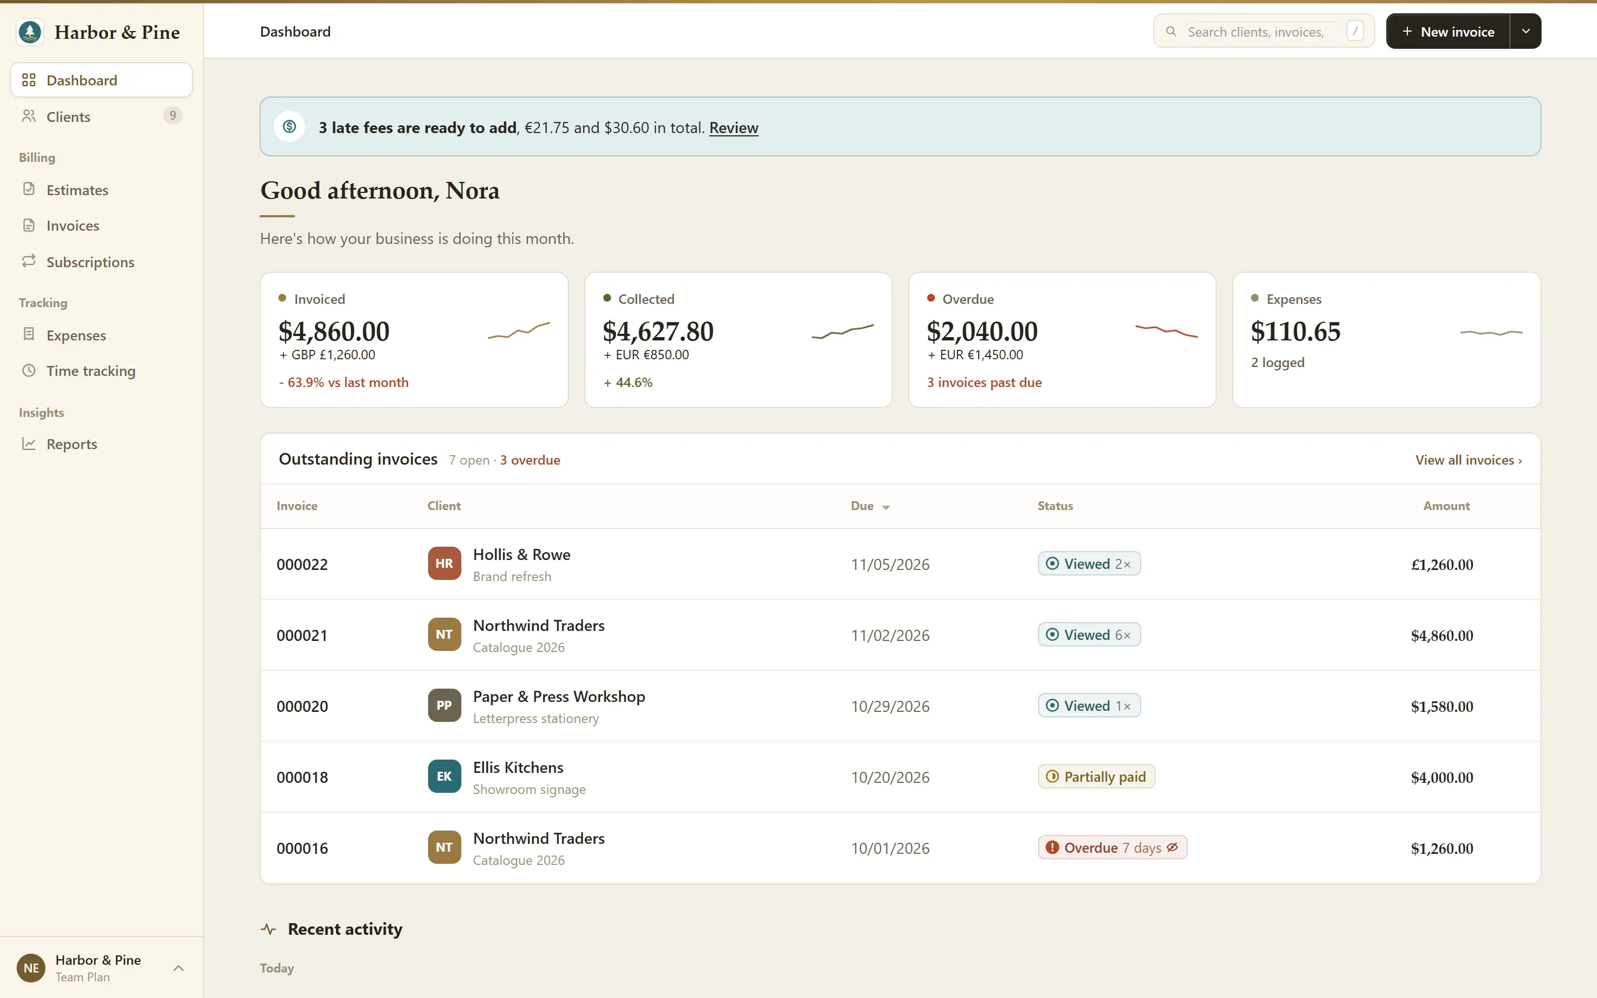Click the dollar icon in late fees banner

[289, 126]
